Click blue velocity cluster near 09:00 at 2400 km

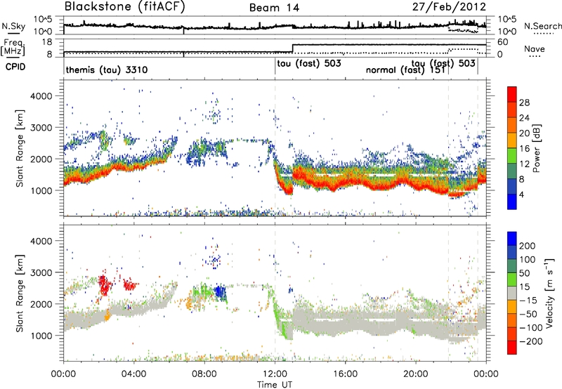221,292
